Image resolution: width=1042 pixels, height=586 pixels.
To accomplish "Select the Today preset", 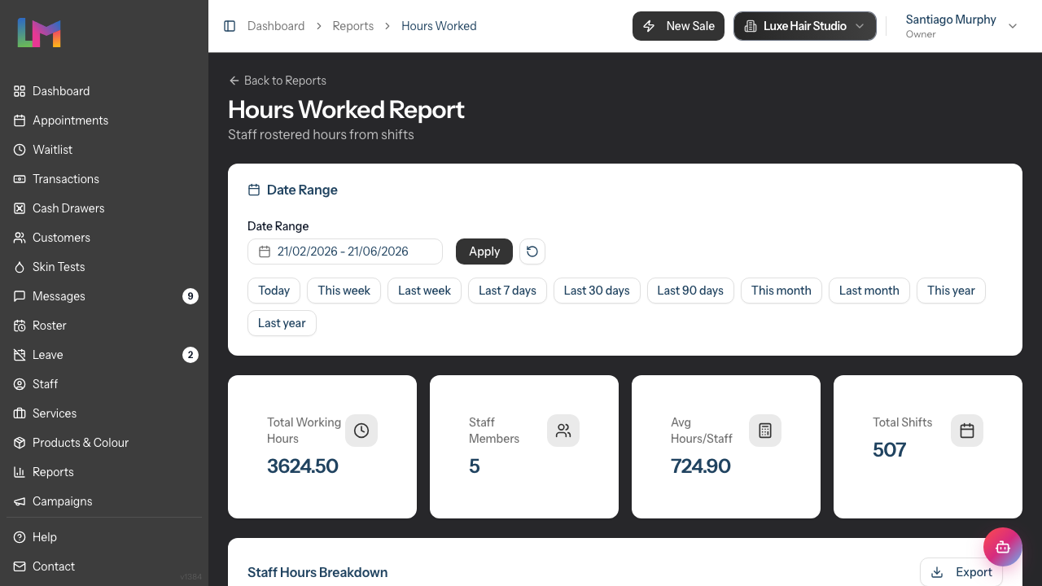I will [x=274, y=291].
